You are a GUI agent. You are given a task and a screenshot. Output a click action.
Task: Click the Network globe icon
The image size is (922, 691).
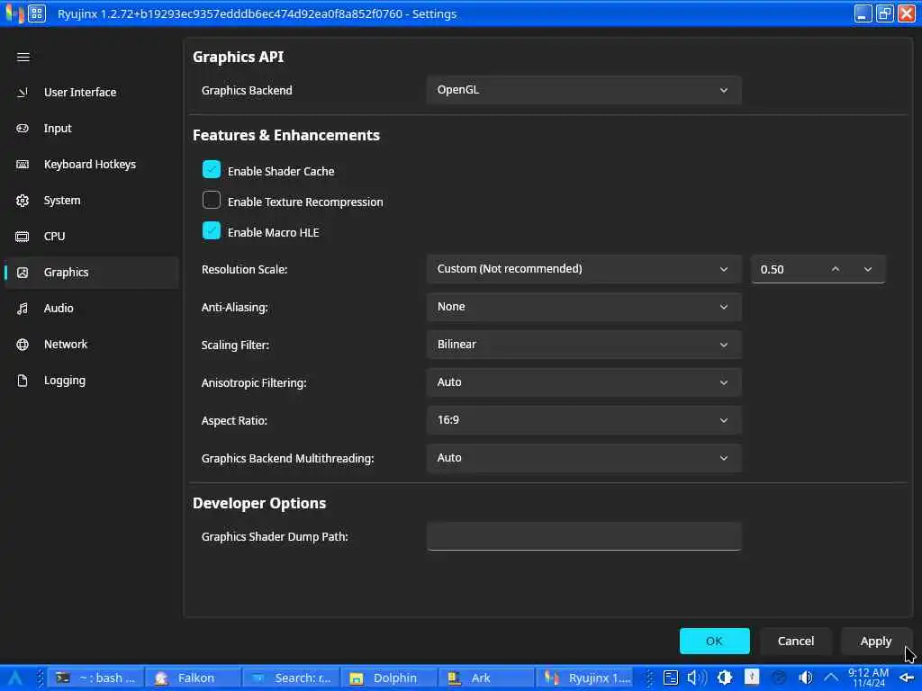(23, 345)
